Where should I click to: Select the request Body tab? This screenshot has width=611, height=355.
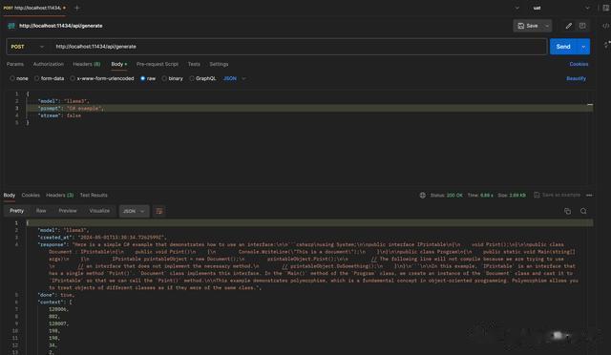[x=118, y=64]
